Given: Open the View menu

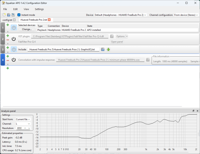Looking at the screenshot, I should [26, 9].
